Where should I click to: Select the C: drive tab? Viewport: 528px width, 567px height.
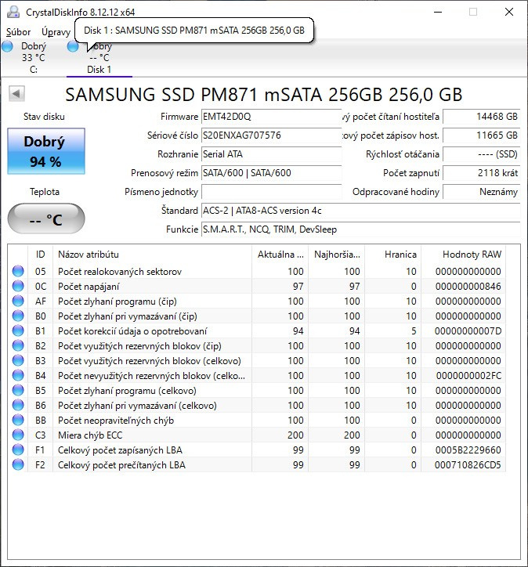click(33, 58)
